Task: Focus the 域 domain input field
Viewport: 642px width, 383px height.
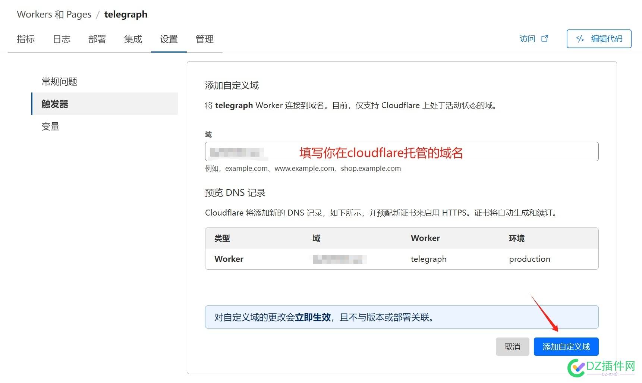Action: coord(402,151)
